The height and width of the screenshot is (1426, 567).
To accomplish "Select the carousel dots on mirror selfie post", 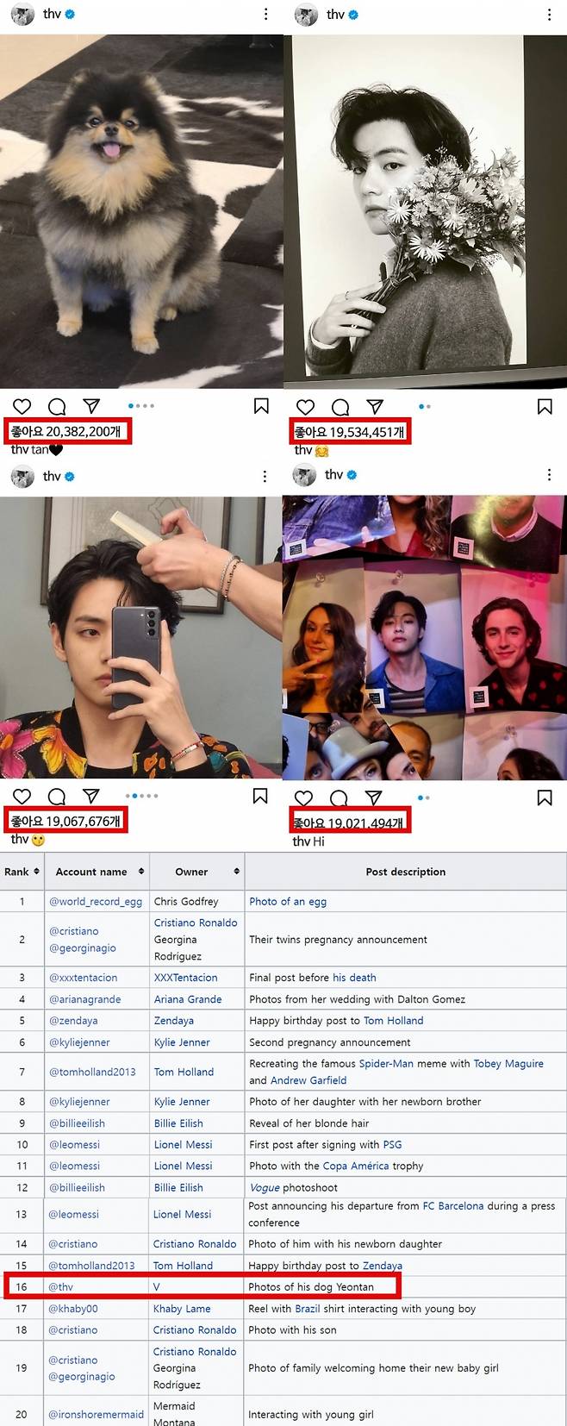I will point(142,796).
